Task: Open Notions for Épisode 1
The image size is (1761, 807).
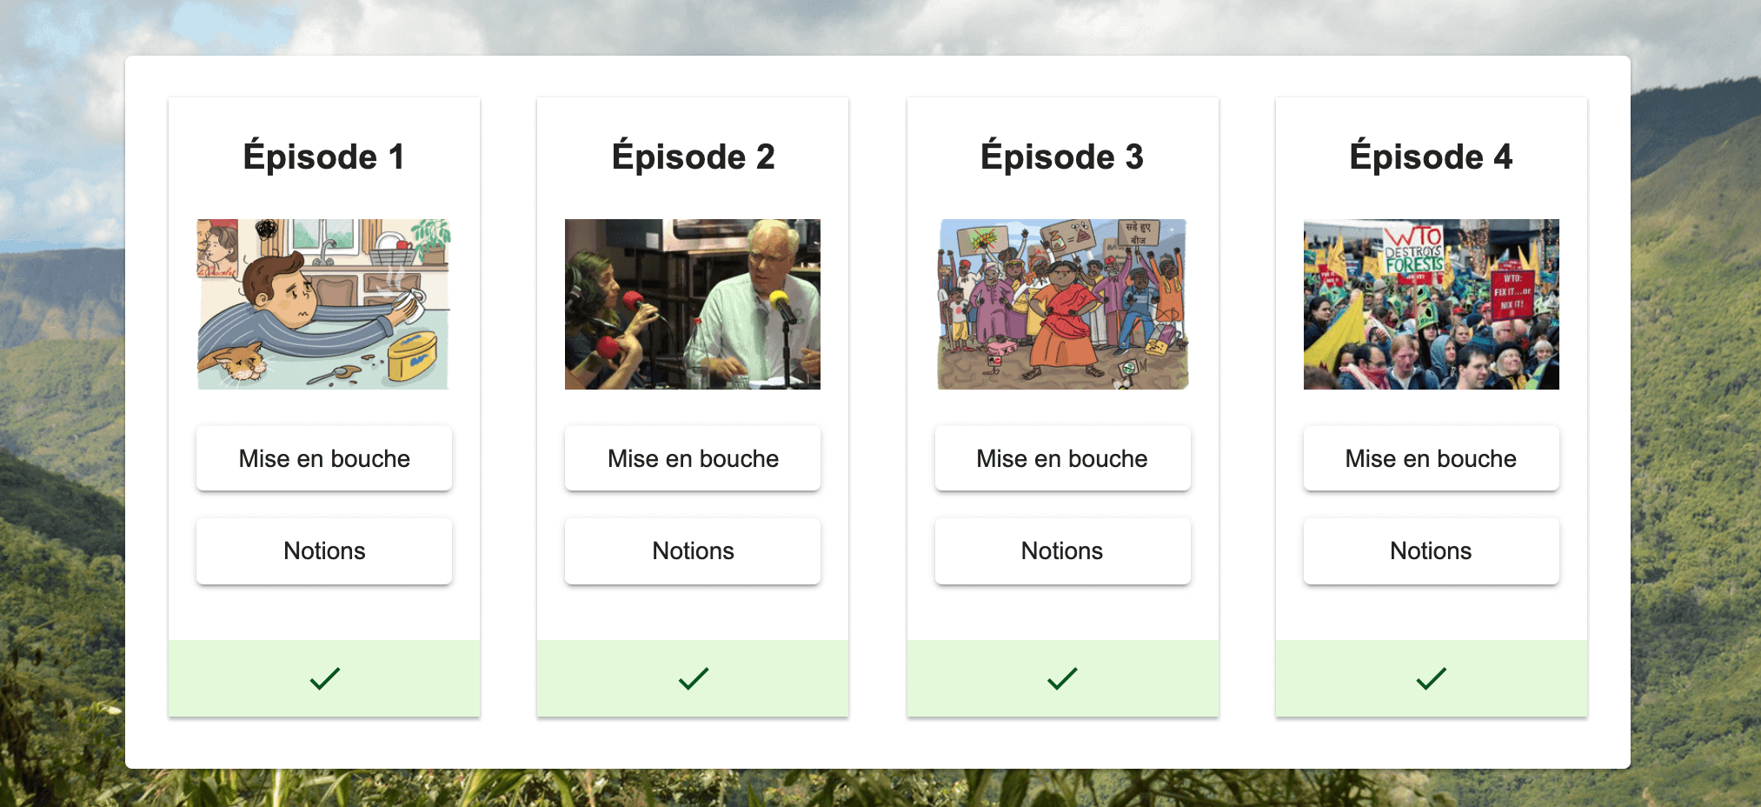Action: (x=324, y=551)
